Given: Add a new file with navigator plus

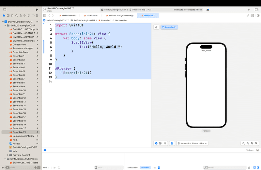Looking at the screenshot, I should tap(3, 167).
